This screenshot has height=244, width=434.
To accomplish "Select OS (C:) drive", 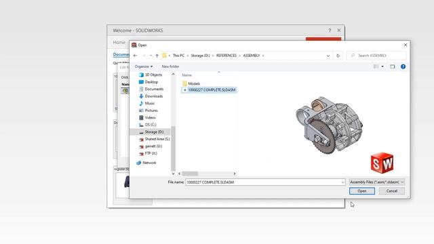I will click(148, 125).
